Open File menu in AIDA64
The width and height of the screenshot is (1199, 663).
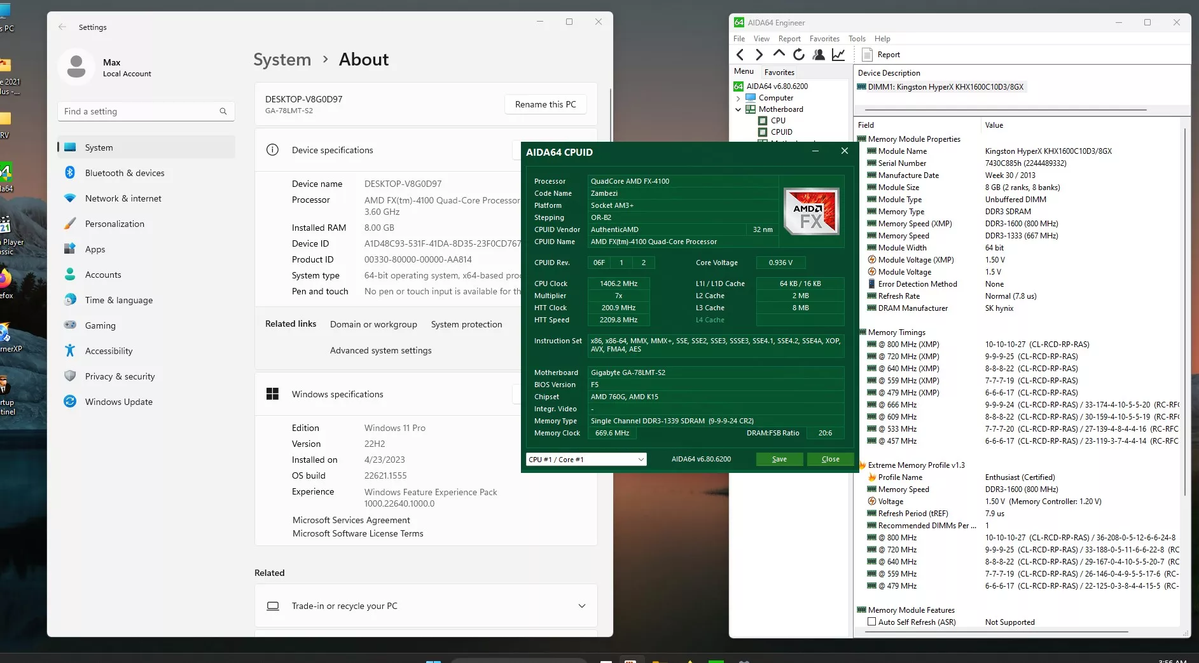[x=739, y=39]
